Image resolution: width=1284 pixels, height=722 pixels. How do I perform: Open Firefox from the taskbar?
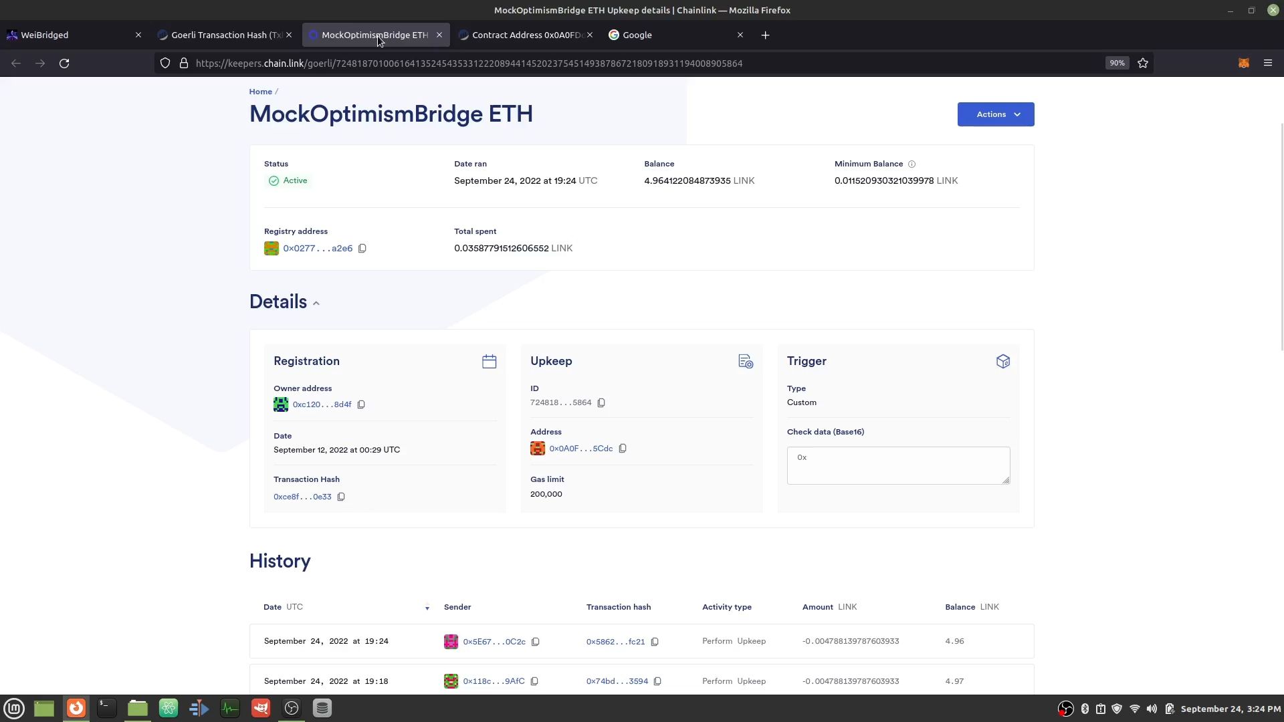click(76, 709)
